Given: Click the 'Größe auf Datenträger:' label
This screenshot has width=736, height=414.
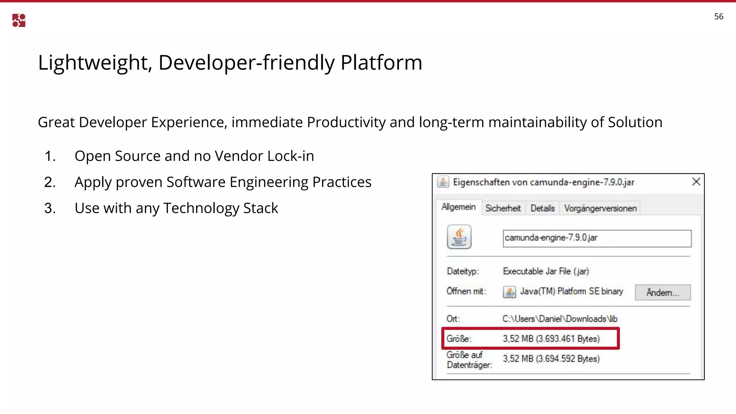Looking at the screenshot, I should (469, 360).
